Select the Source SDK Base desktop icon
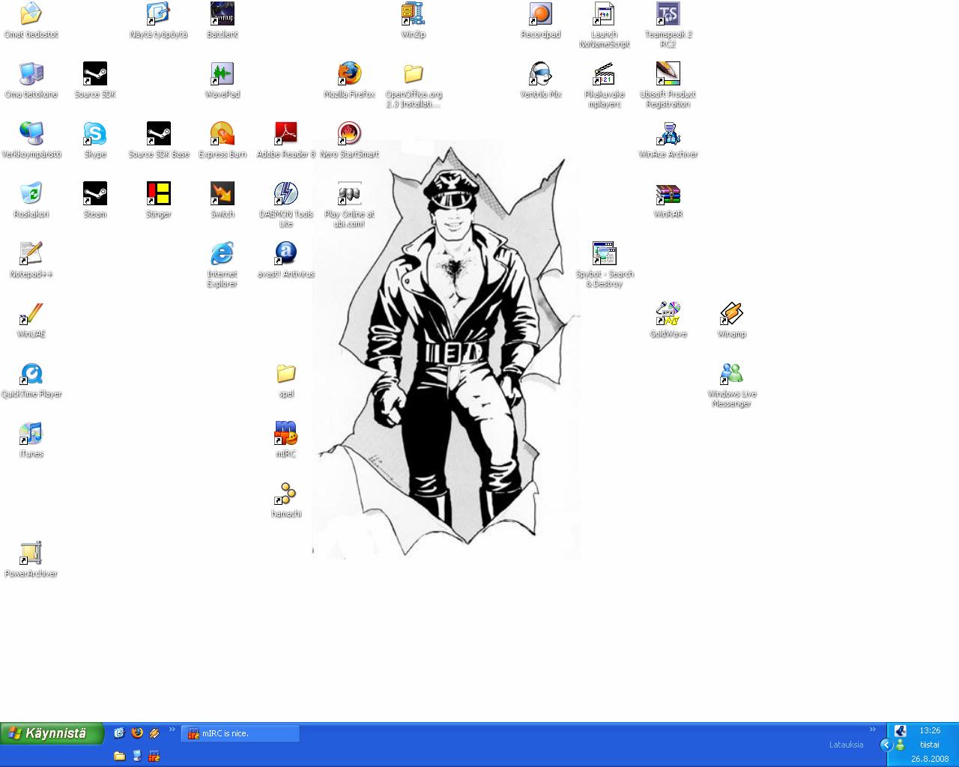Viewport: 959px width, 767px height. [159, 139]
